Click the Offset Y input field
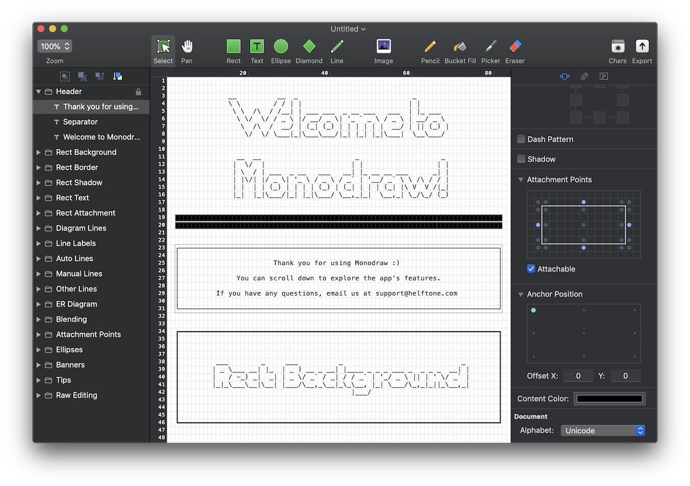690x486 pixels. [x=625, y=376]
